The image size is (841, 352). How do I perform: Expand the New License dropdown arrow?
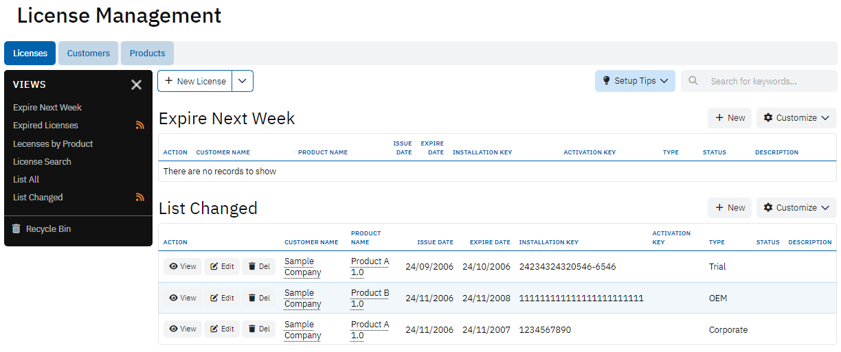tap(243, 81)
